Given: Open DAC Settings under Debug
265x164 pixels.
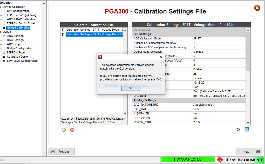Looking at the screenshot, I should point(15,40).
